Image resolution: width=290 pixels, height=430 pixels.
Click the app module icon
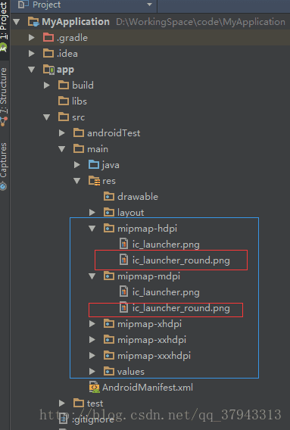coord(48,70)
